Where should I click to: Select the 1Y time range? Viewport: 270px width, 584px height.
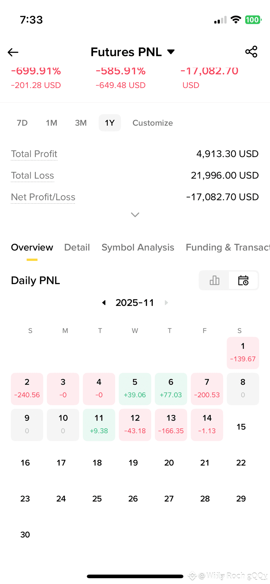click(110, 123)
